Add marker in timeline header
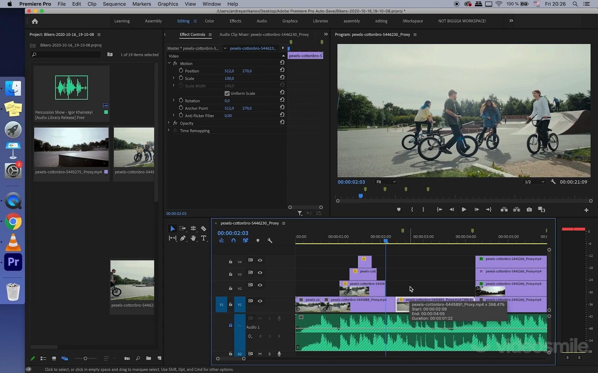The width and height of the screenshot is (598, 373). point(258,241)
